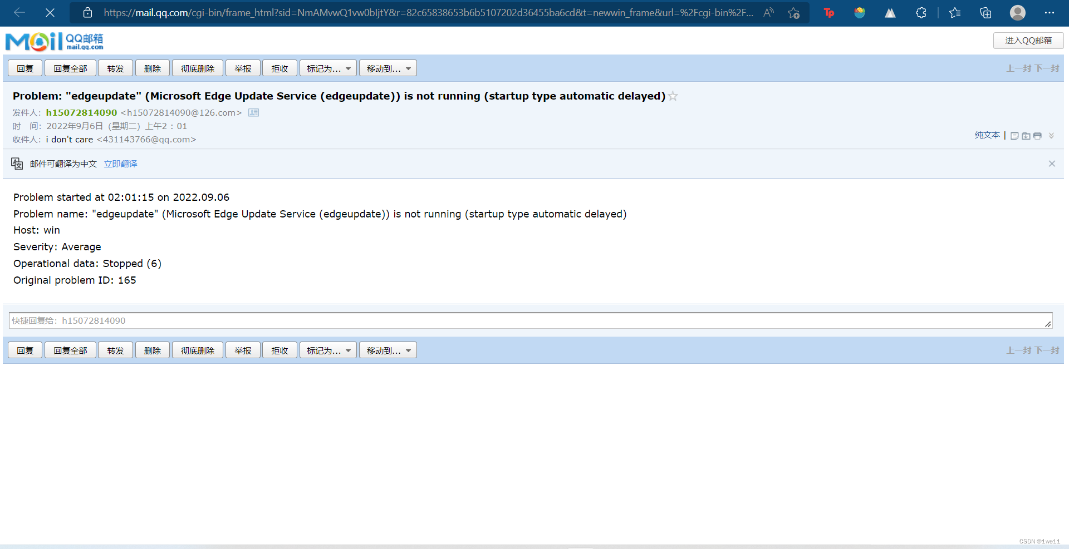Open the top 标记为 dropdown
1069x549 pixels.
pos(328,68)
